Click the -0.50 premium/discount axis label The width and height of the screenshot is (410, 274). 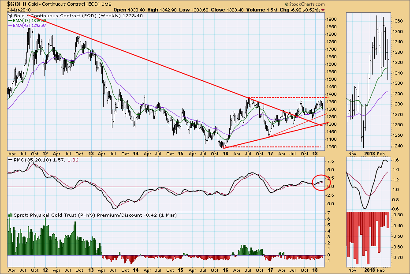397,236
